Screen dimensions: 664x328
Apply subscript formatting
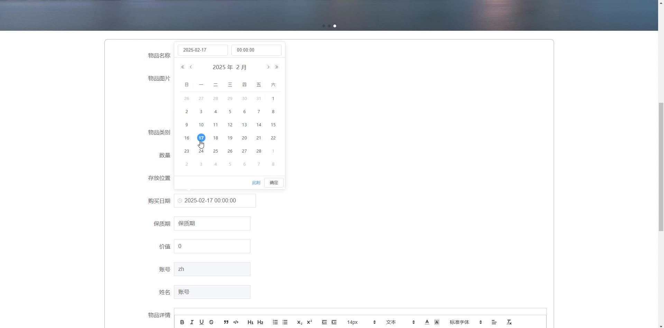(300, 322)
